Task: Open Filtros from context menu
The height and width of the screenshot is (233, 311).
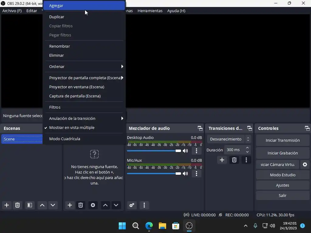Action: coord(84,107)
